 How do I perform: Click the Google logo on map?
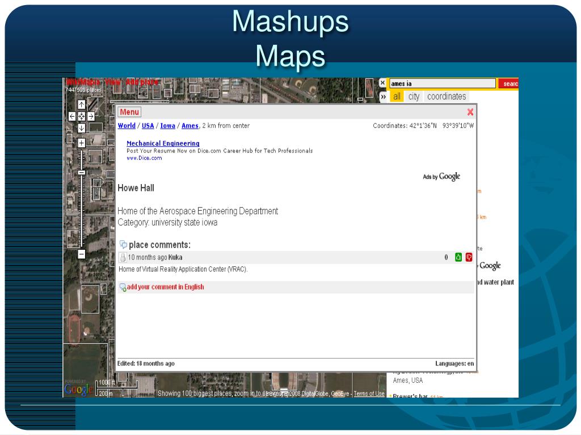click(x=78, y=389)
